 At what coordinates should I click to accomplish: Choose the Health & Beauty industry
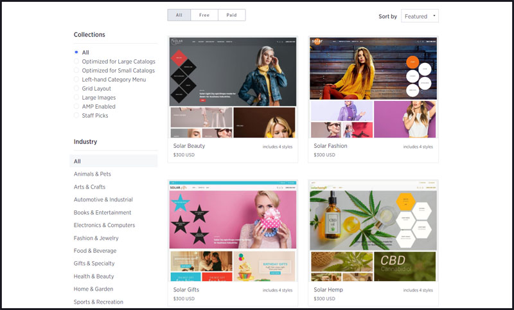pos(94,277)
